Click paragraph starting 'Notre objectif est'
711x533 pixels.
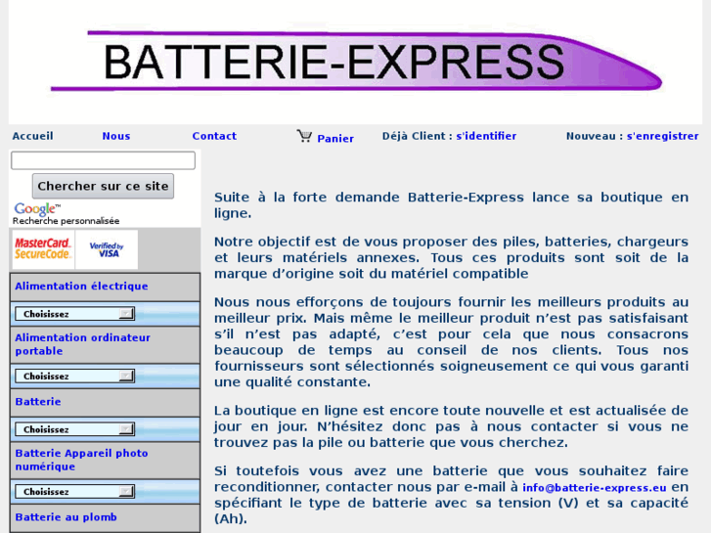point(451,257)
